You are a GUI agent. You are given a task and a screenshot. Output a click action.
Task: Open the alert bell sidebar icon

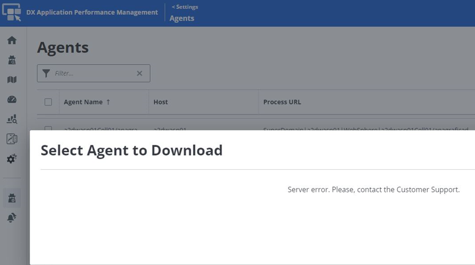[x=12, y=218]
